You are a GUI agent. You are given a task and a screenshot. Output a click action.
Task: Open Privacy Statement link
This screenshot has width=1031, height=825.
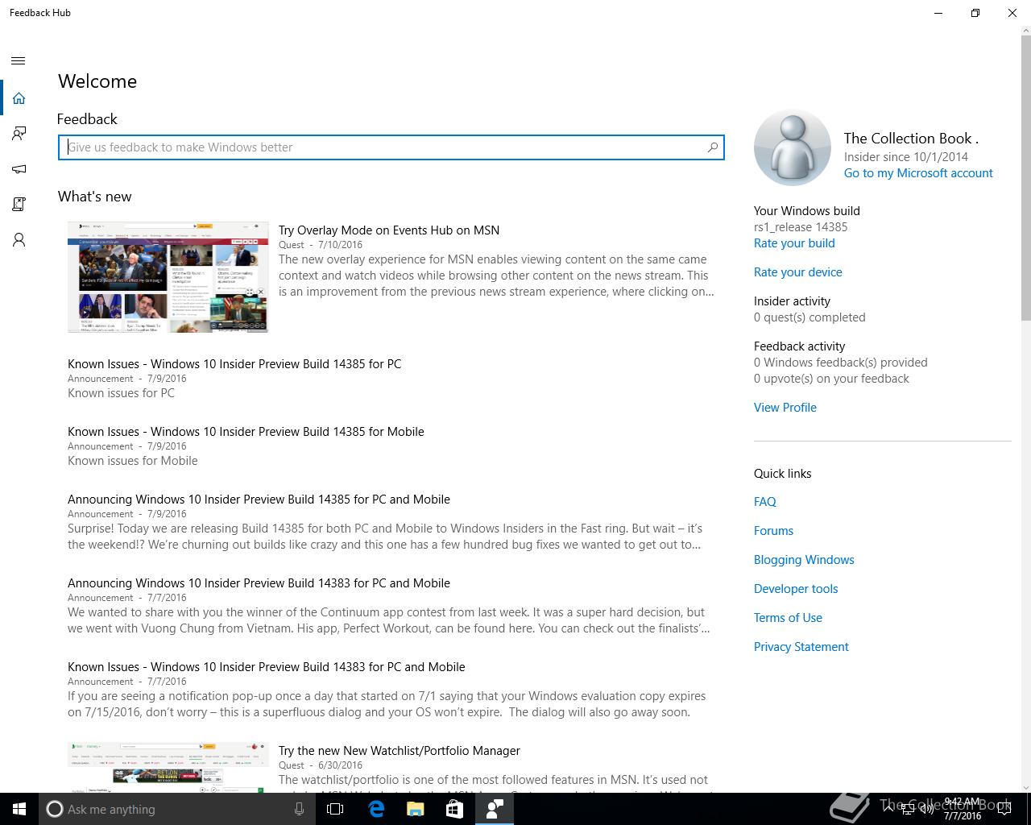point(801,647)
